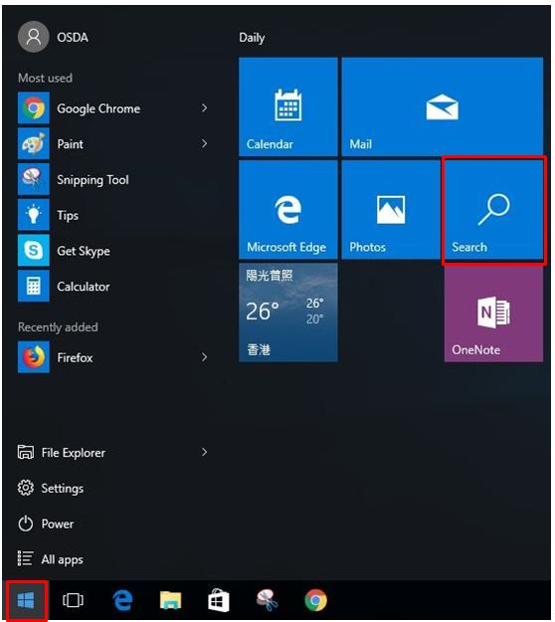
Task: Launch the OneNote tile
Action: tap(493, 312)
